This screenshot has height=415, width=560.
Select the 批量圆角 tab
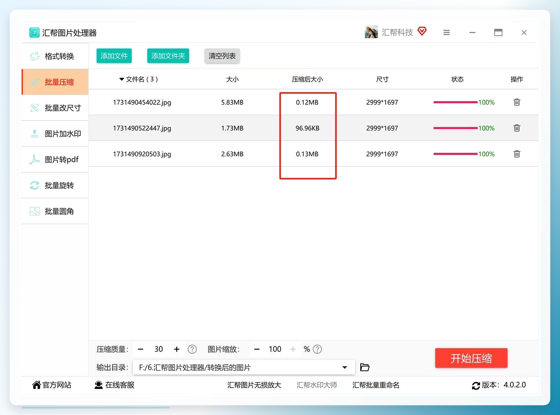[55, 211]
